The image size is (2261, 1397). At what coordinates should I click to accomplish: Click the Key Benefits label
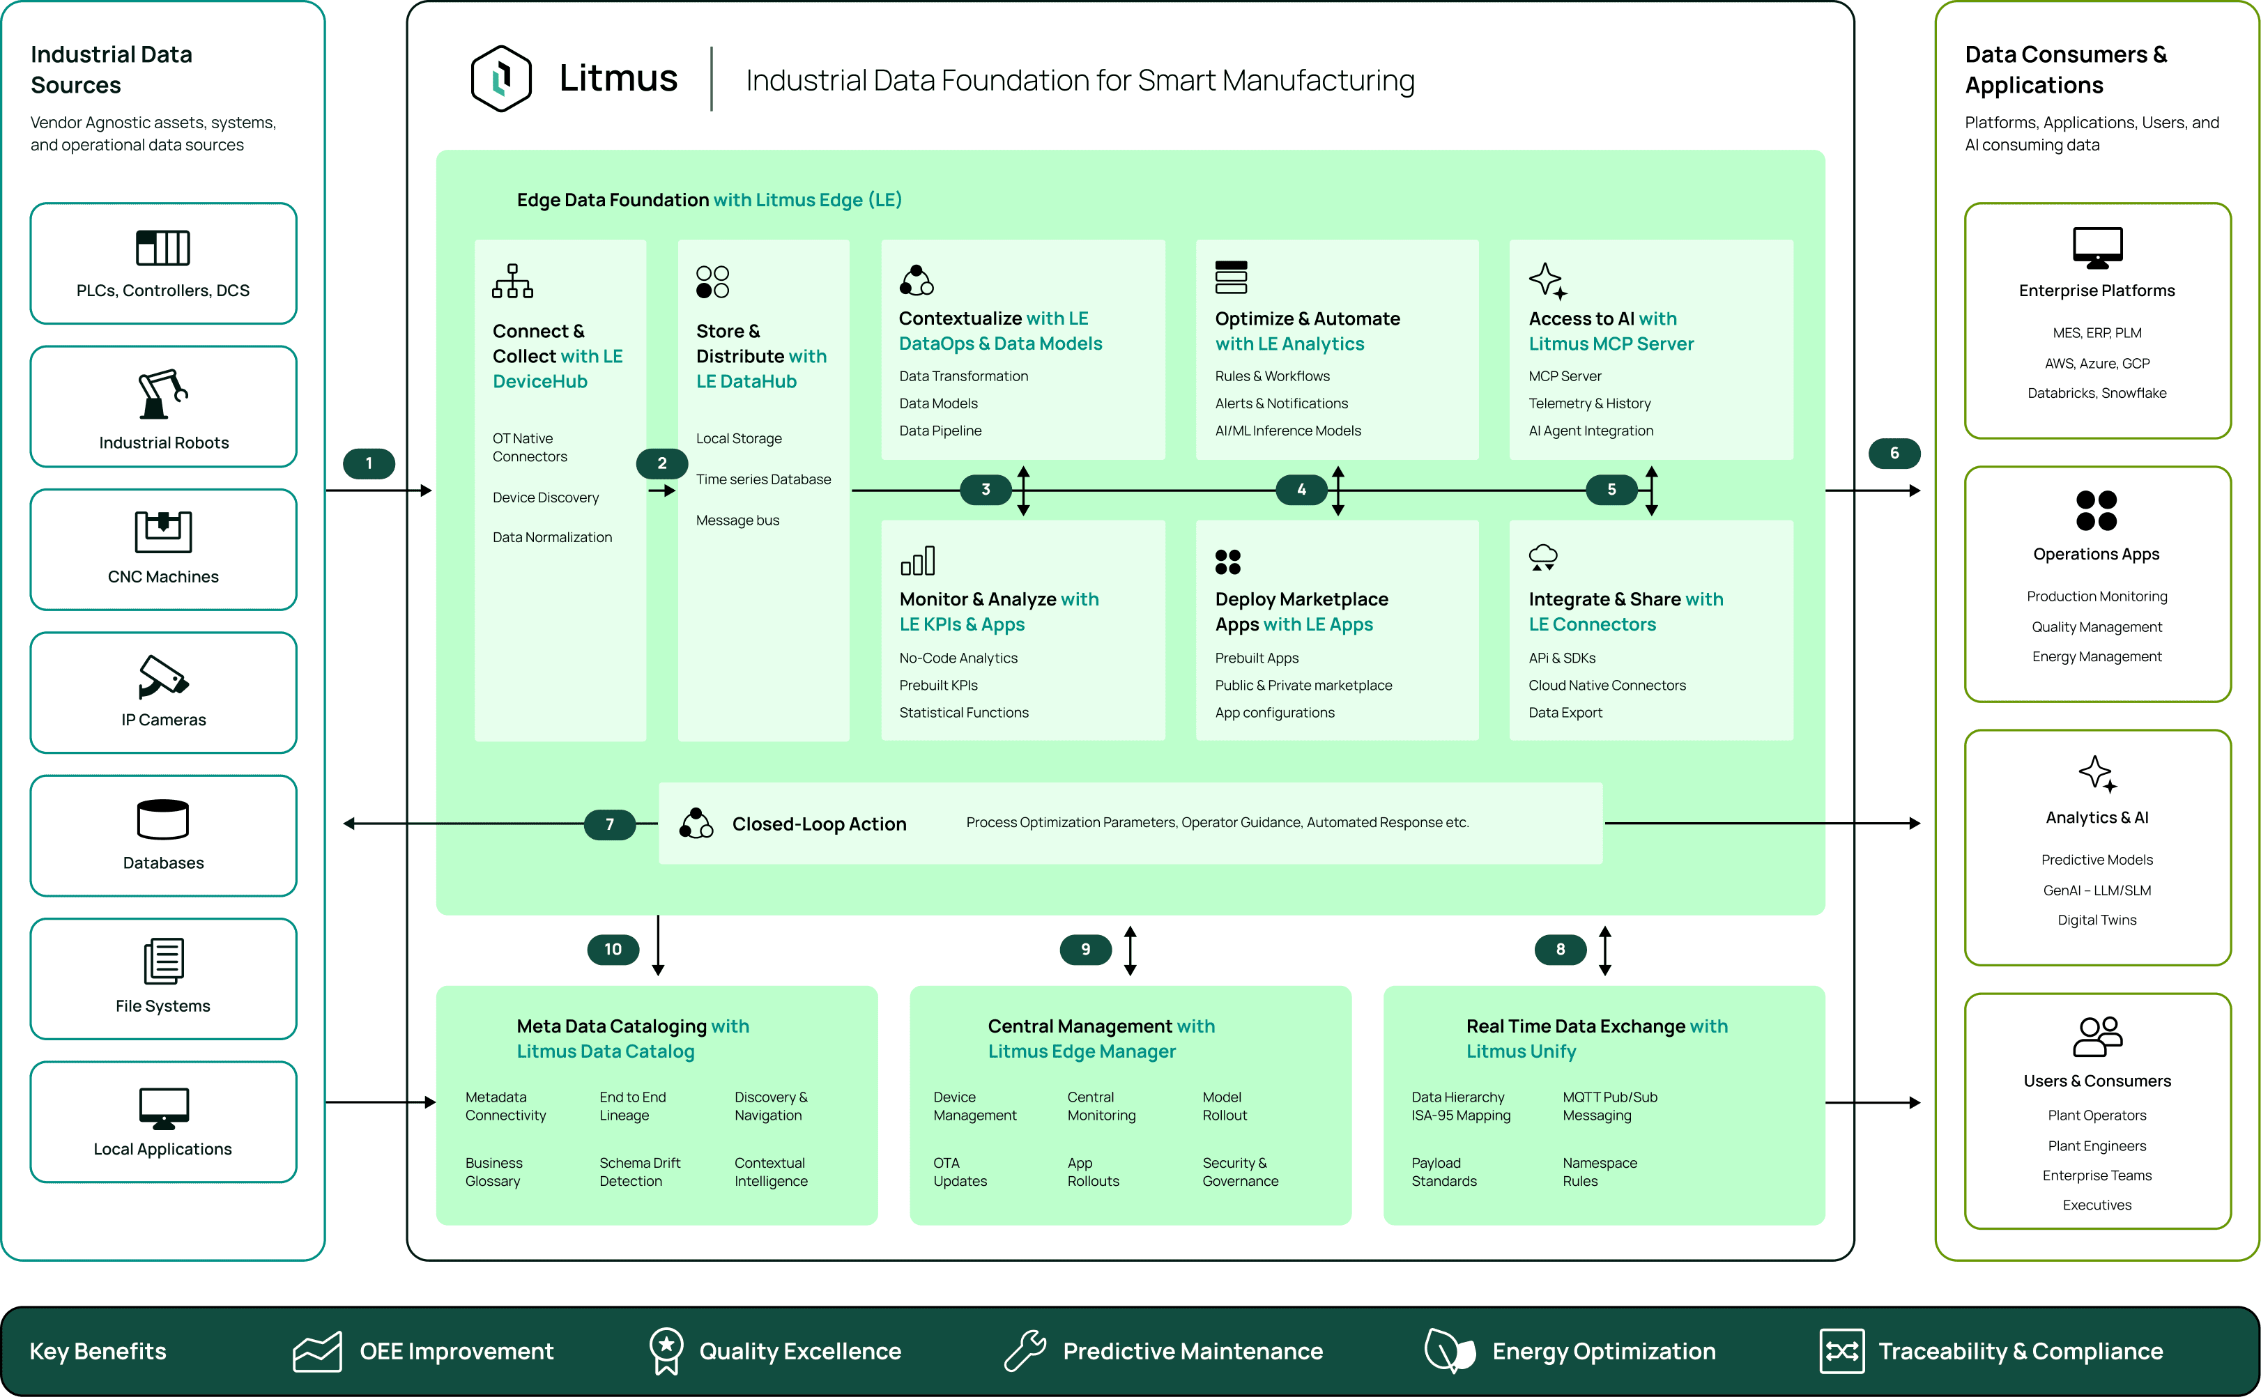98,1351
